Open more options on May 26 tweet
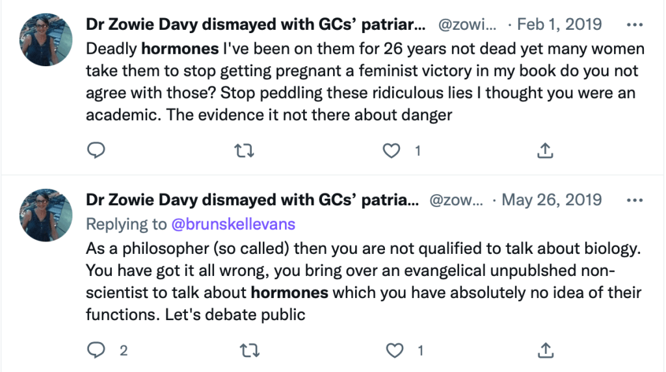The image size is (666, 372). click(x=634, y=200)
